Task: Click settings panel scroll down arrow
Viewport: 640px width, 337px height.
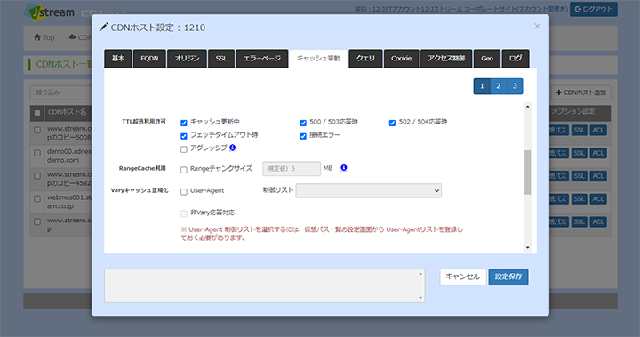Action: coord(527,247)
